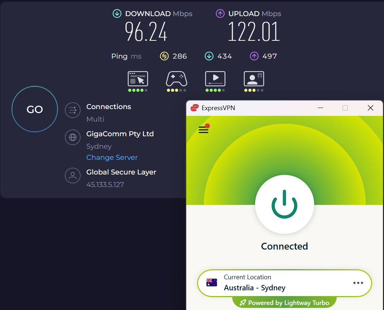Click the ExpressVPN logo in title bar
This screenshot has height=310, width=384.
195,108
